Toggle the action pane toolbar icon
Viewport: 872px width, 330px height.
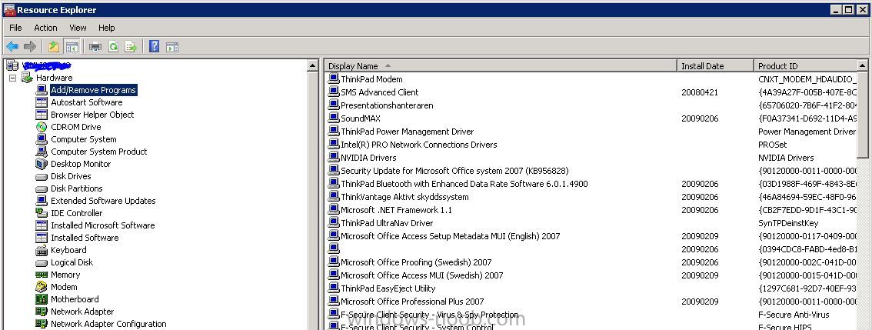pos(172,47)
